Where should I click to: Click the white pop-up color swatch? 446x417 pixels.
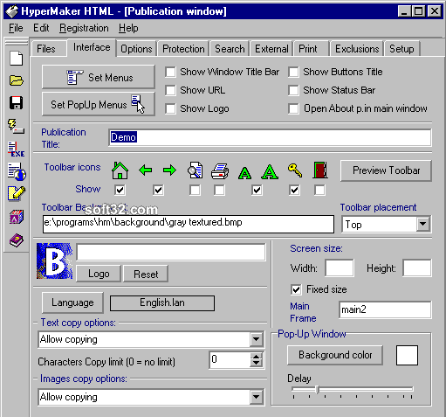click(x=407, y=355)
